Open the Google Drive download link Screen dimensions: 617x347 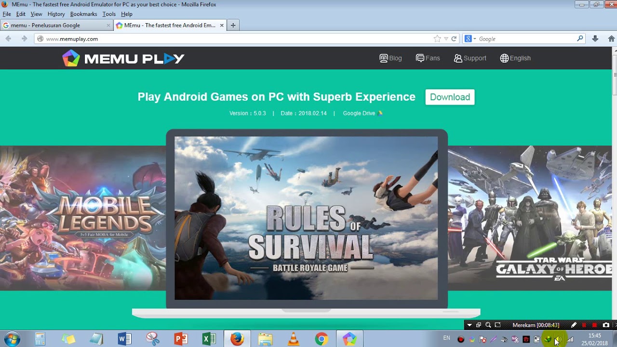pos(363,113)
